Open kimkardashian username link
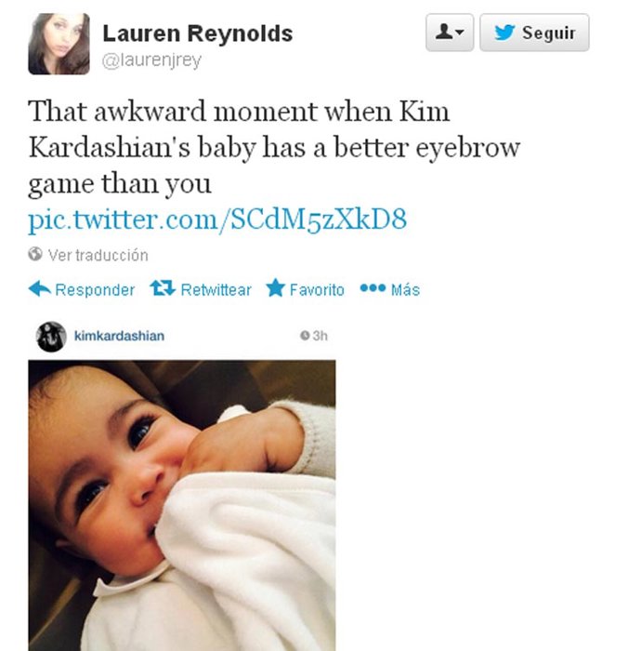 [x=119, y=336]
